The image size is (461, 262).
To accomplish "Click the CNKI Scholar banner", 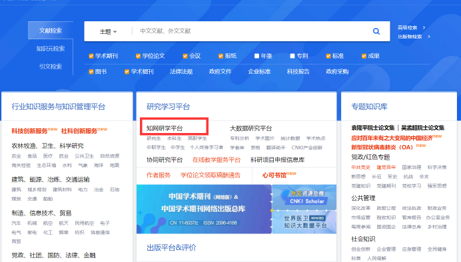I will pyautogui.click(x=304, y=197).
